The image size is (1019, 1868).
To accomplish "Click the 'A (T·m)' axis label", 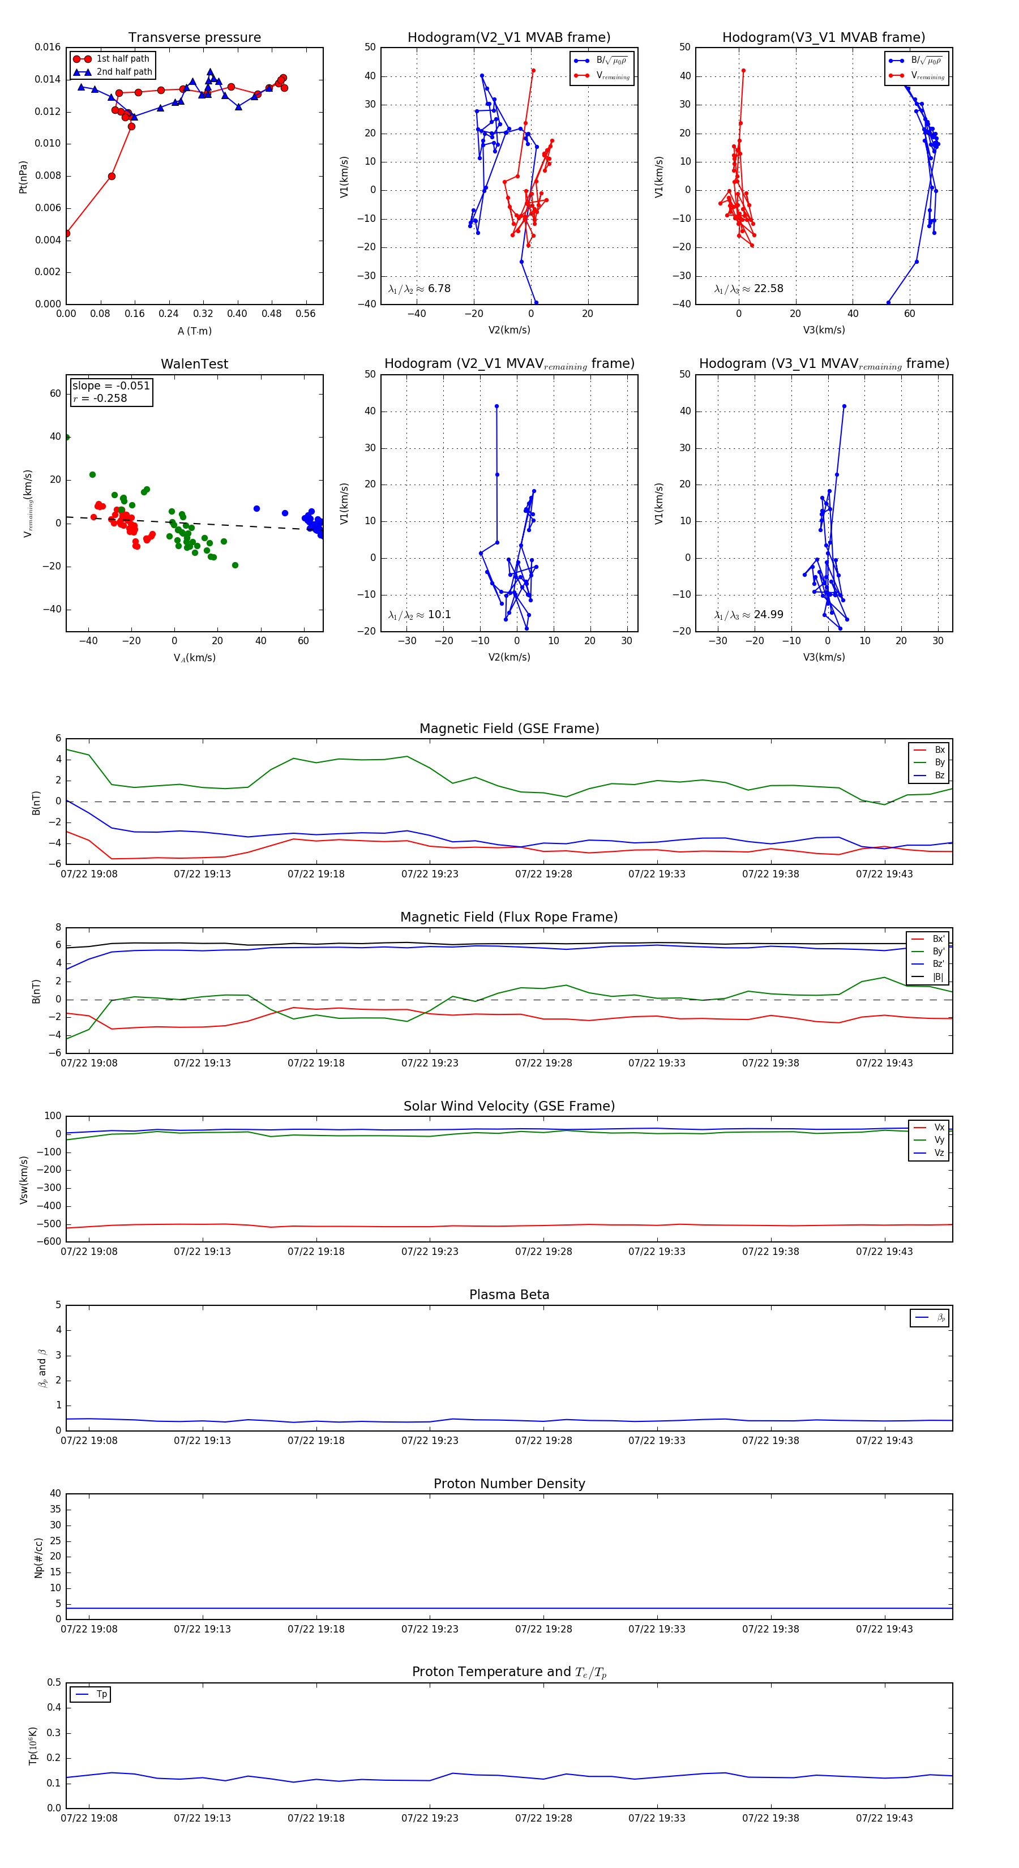I will [194, 331].
